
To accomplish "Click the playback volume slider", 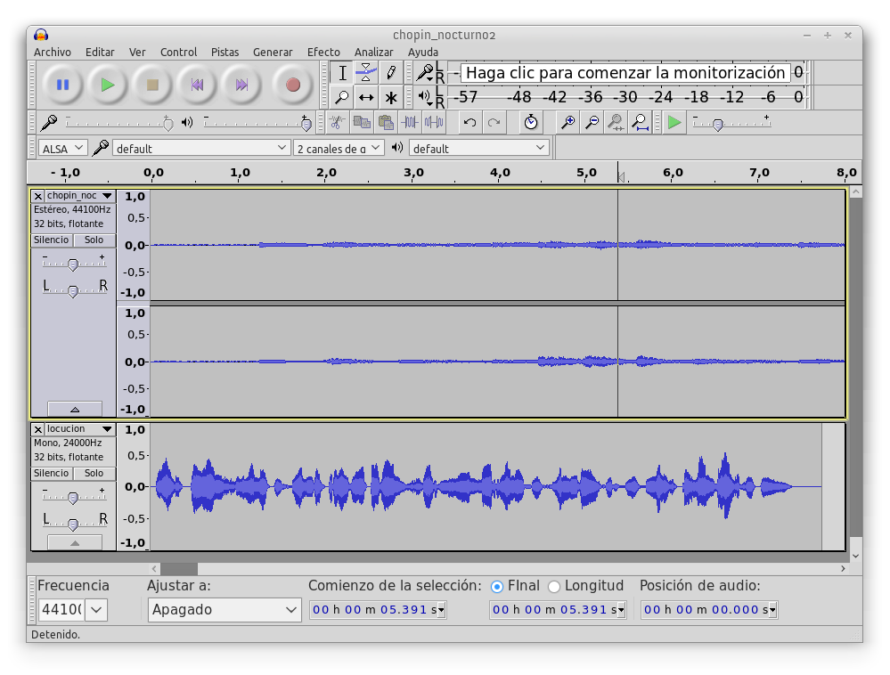I will coord(257,123).
